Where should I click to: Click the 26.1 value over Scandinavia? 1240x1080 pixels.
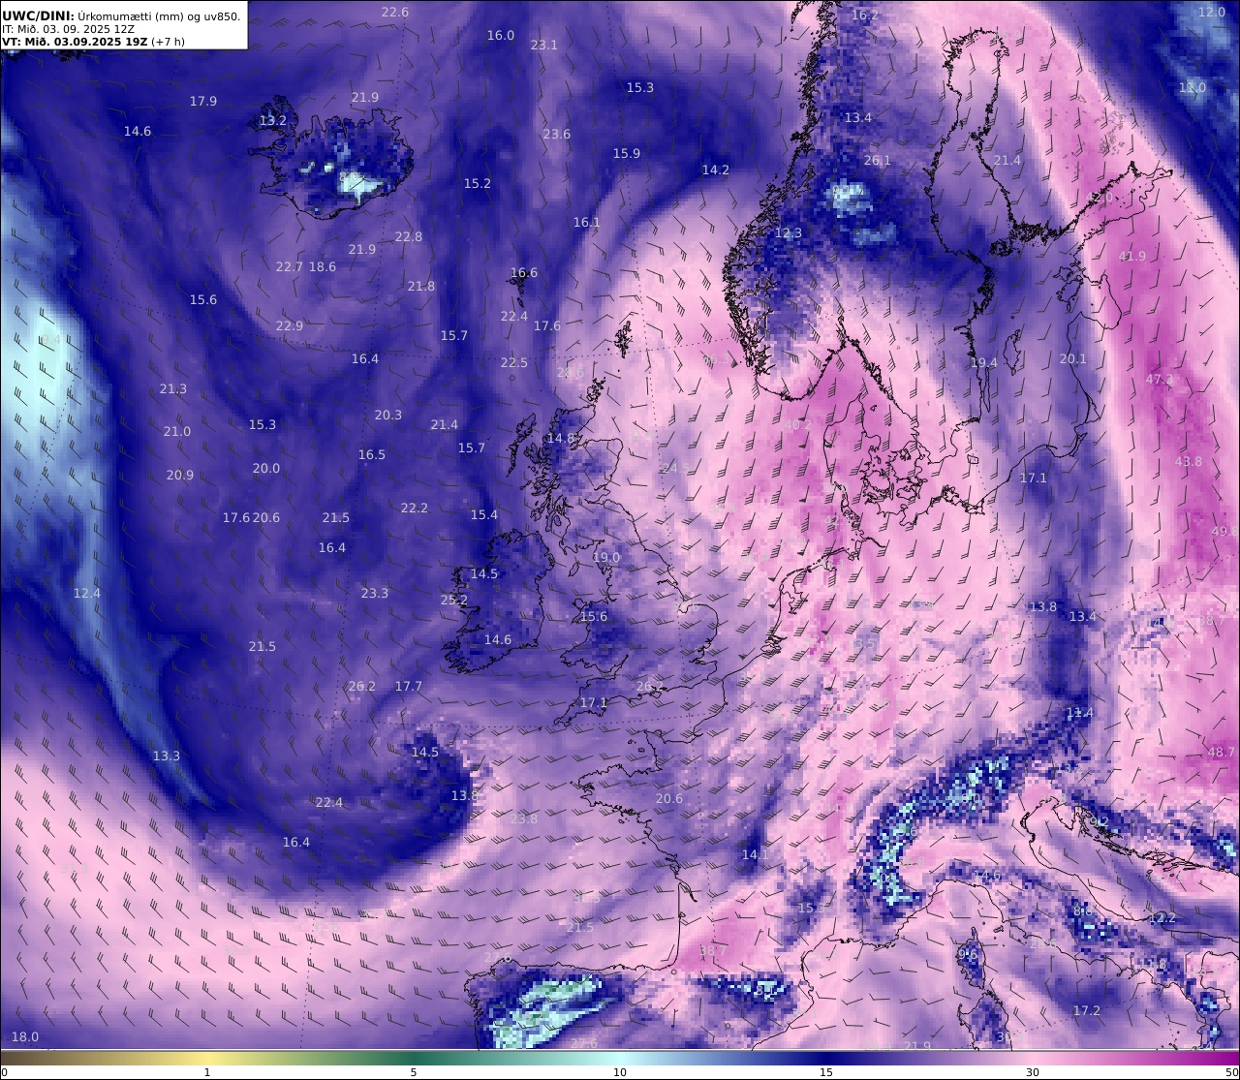(x=878, y=162)
